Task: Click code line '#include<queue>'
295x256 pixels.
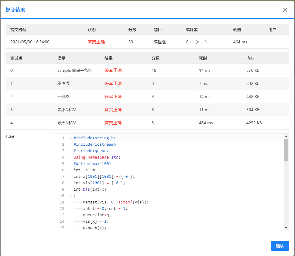Action: (x=91, y=151)
